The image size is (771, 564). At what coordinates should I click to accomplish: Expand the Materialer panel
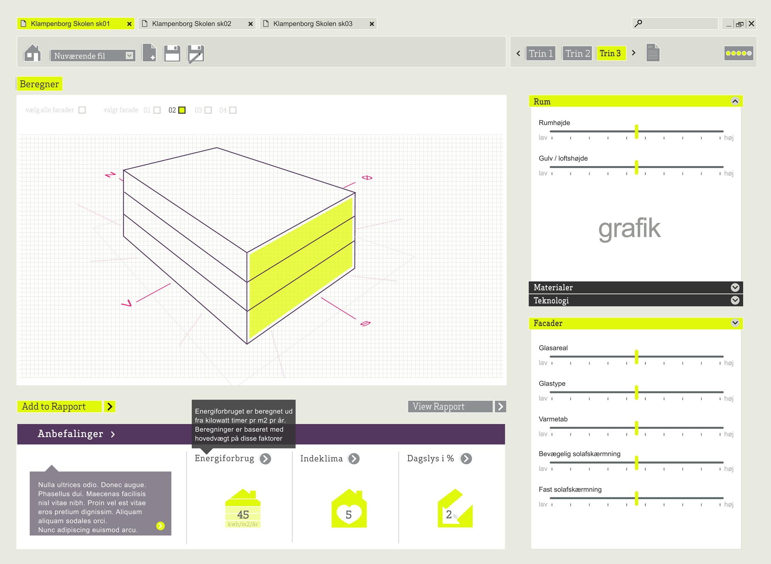(735, 287)
